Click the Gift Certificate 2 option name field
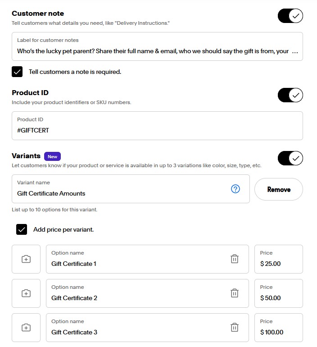Image resolution: width=317 pixels, height=347 pixels. 147,293
